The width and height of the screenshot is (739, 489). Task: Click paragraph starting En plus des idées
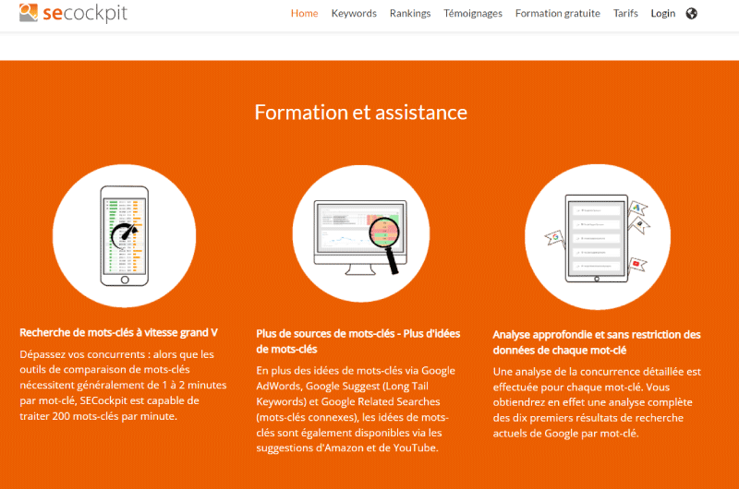point(356,409)
